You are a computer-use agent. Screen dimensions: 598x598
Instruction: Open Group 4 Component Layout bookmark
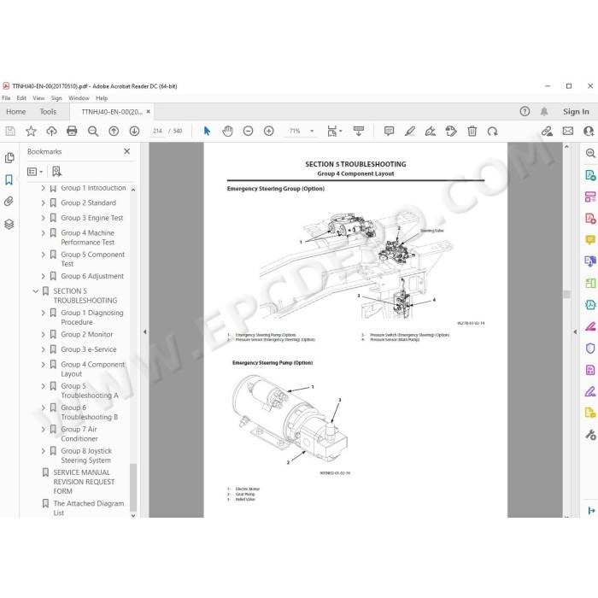(x=92, y=369)
